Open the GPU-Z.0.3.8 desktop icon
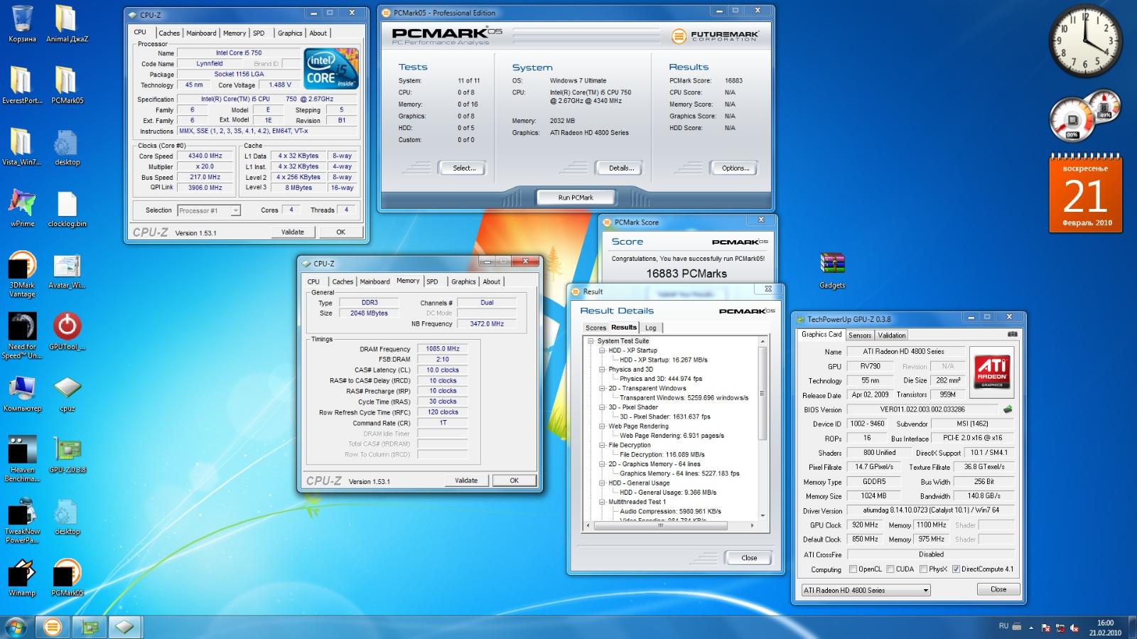The width and height of the screenshot is (1137, 639). tap(67, 455)
